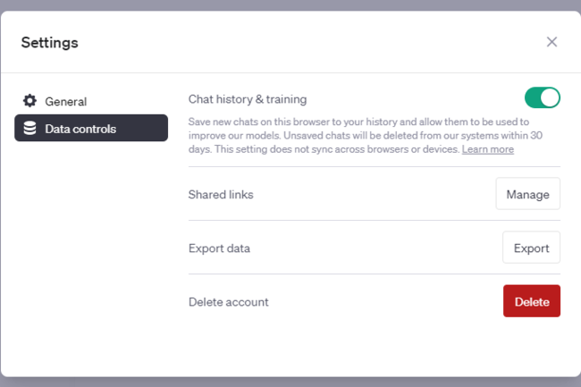The height and width of the screenshot is (387, 581).
Task: Click the Settings dialog title
Action: 49,42
